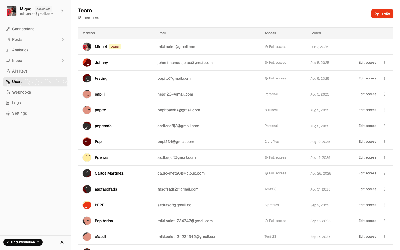This screenshot has height=250, width=400.
Task: Open the Documentation link
Action: (23, 242)
